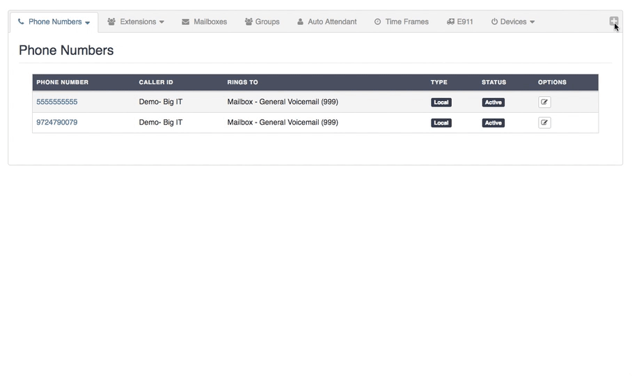Click the Active status badge for 9724790079
Image resolution: width=632 pixels, height=376 pixels.
click(493, 123)
